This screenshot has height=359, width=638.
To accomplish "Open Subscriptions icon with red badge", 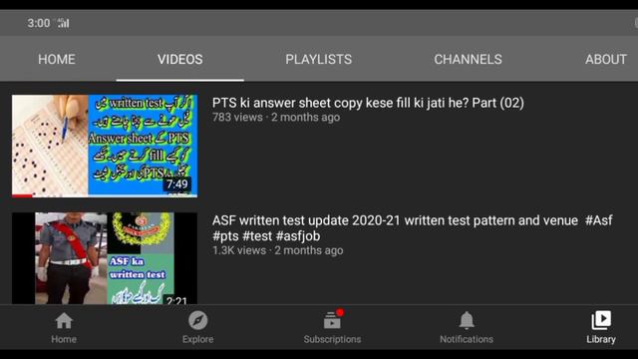I will click(333, 319).
